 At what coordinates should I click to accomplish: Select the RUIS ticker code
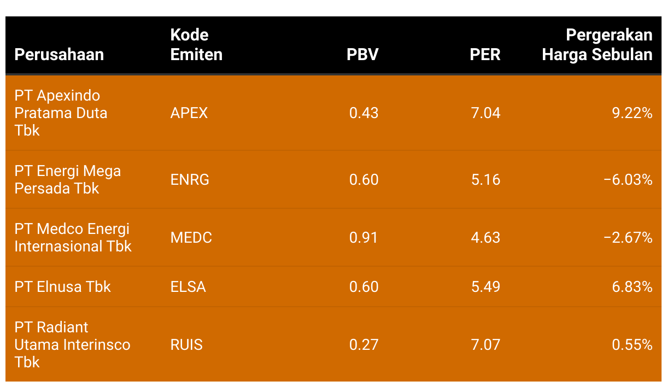186,345
